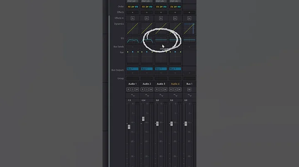Add an effect to Audio 4
The height and width of the screenshot is (167, 299).
175,12
